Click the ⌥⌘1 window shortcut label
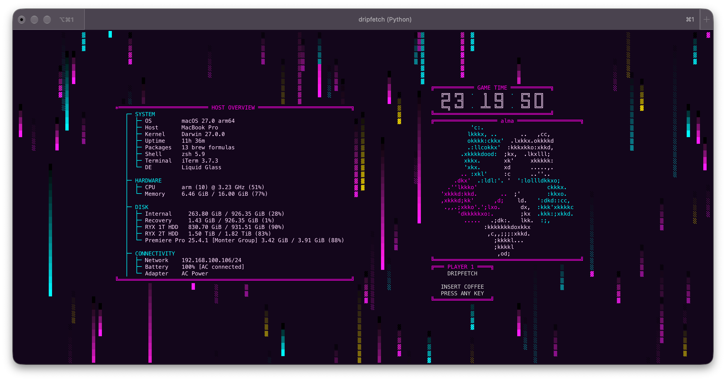726x381 pixels. (x=66, y=19)
